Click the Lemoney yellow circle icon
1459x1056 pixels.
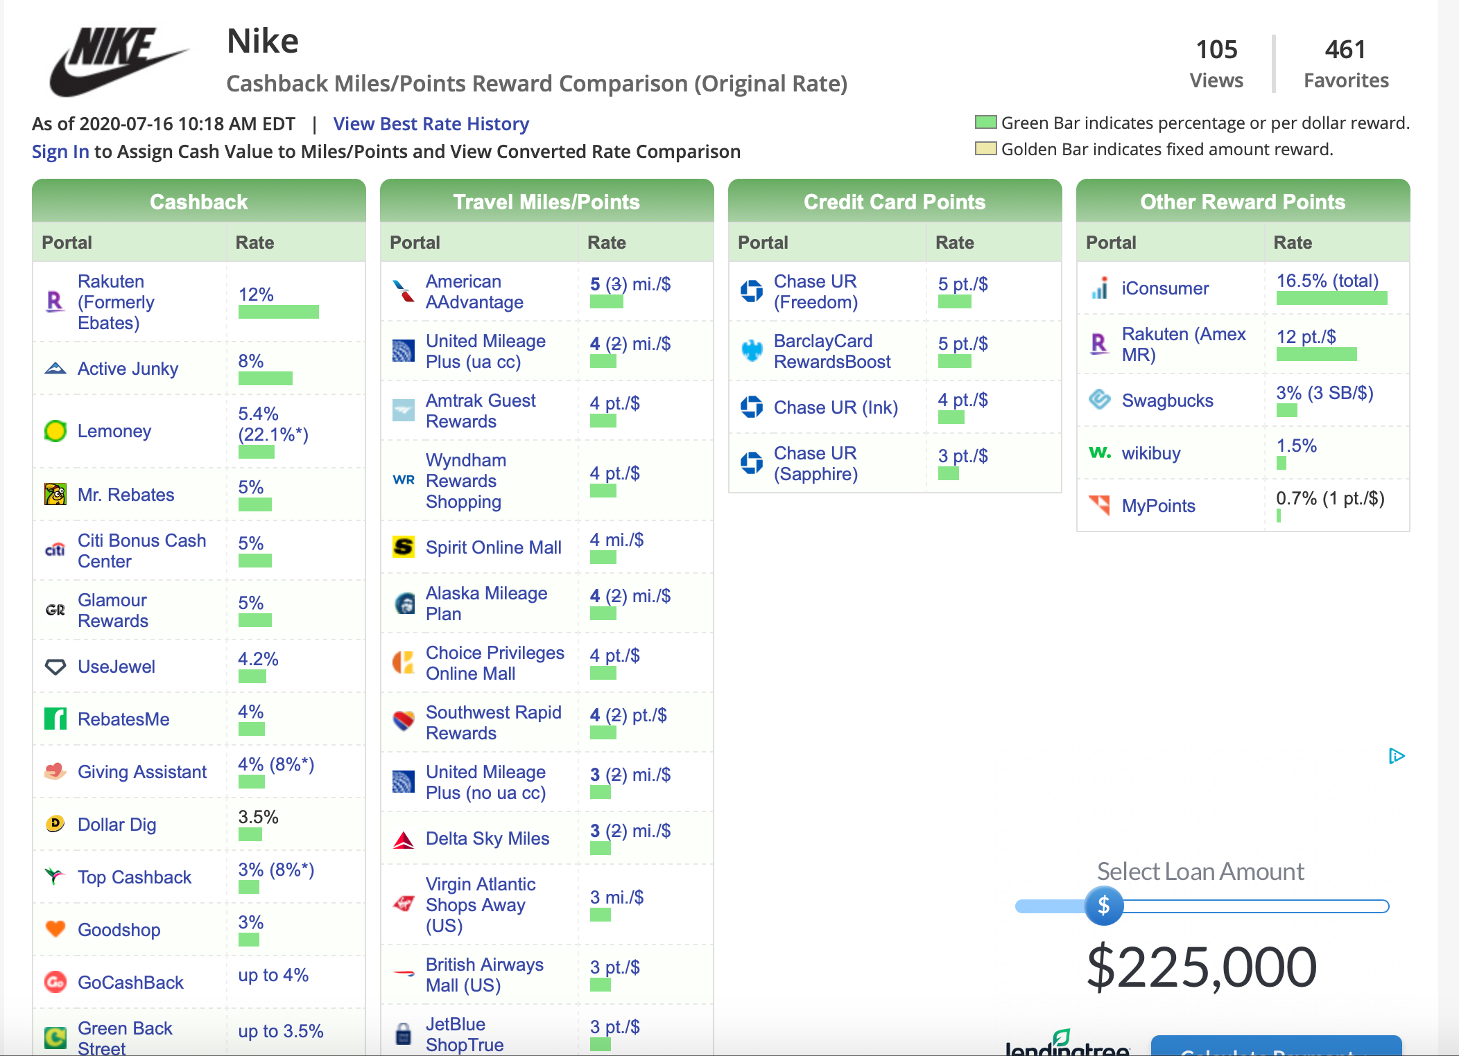coord(55,431)
